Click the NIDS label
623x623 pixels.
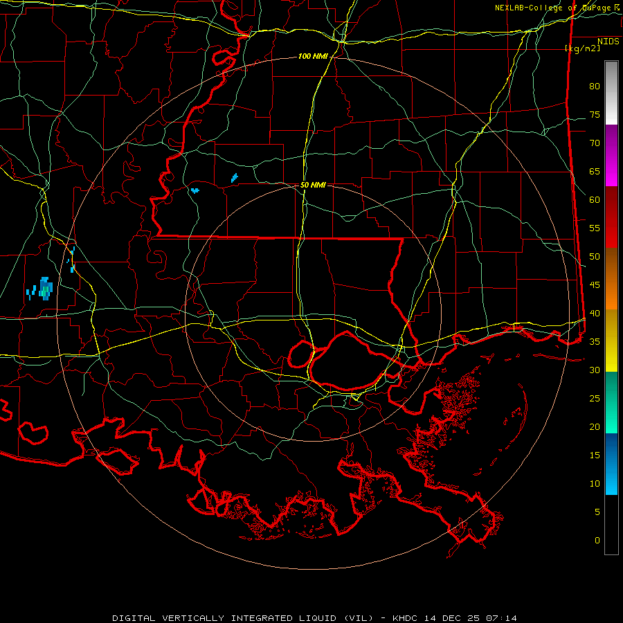pos(608,42)
